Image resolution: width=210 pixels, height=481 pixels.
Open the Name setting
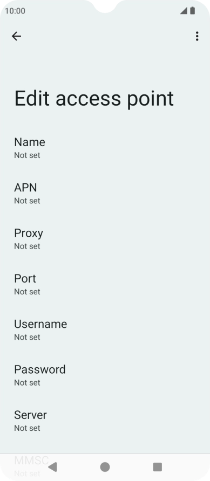[x=105, y=148]
